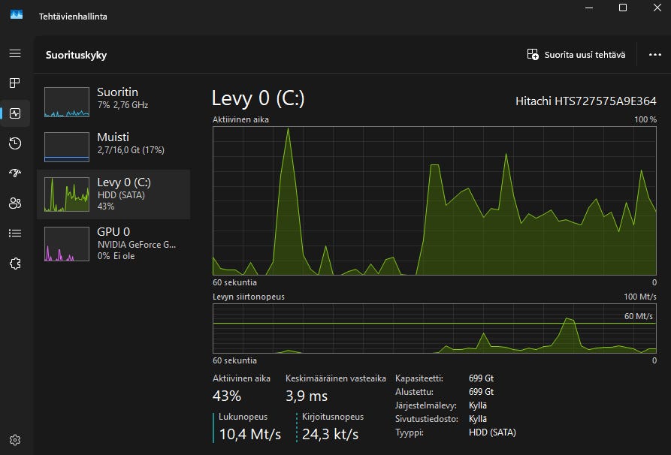Open the Users page icon
Viewport: 671px width, 455px height.
click(x=15, y=203)
